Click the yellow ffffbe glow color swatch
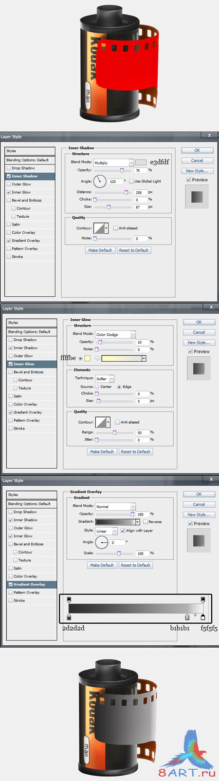The height and width of the screenshot is (781, 219). point(88,358)
